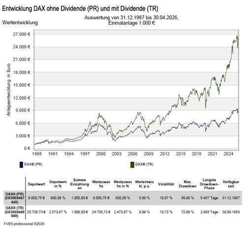246x228 pixels.
Task: Click the dark blue DAX (PR) legend swatch
Action: pos(21,165)
